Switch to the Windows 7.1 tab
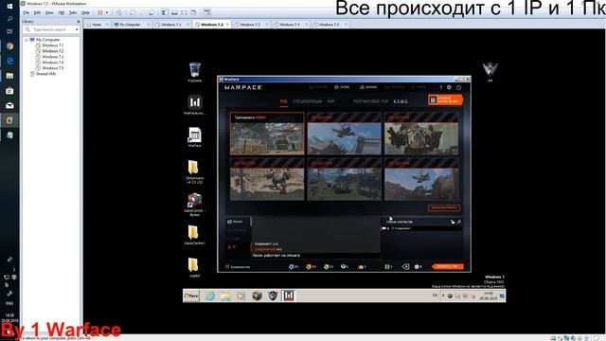This screenshot has width=606, height=341. (171, 25)
